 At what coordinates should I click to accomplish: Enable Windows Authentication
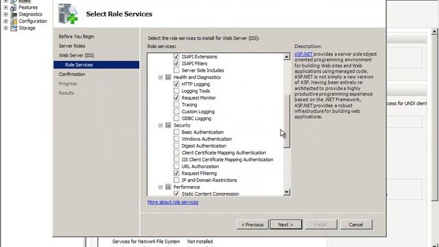point(176,139)
